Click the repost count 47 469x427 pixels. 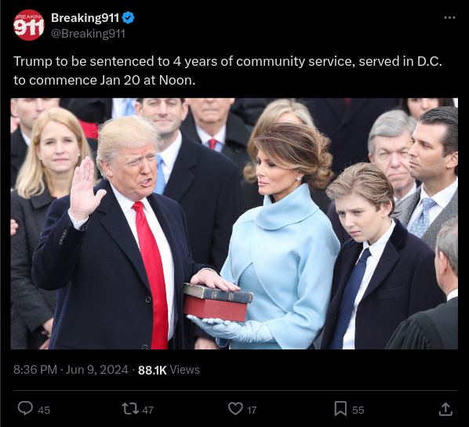(147, 410)
